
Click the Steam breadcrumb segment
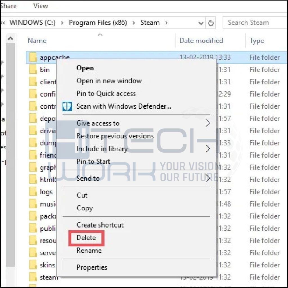[x=150, y=22]
